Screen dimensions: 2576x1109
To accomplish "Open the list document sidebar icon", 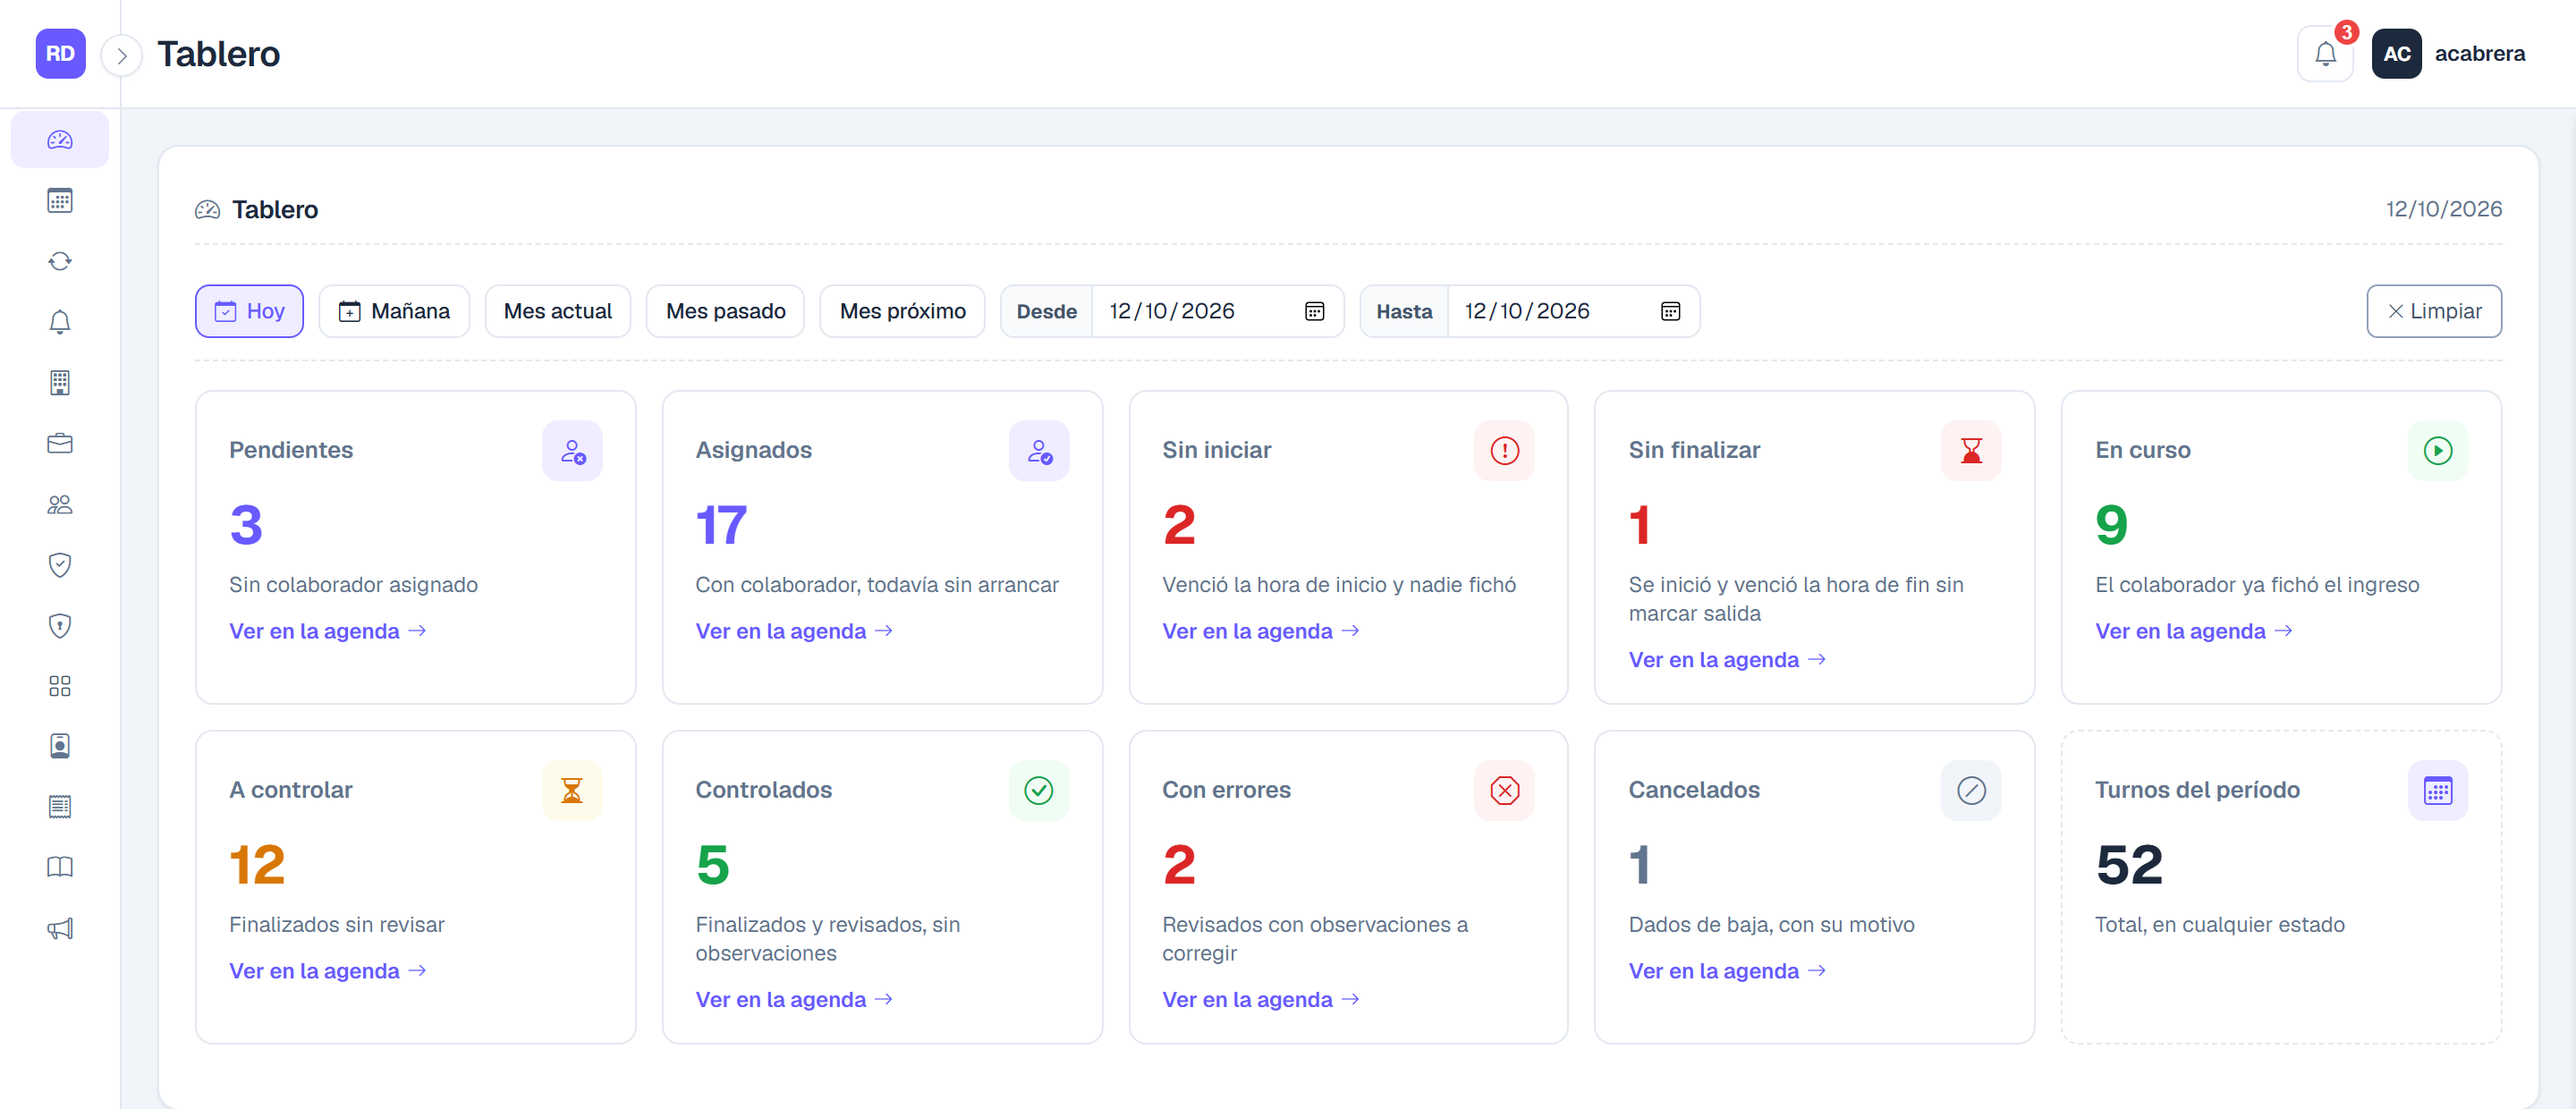I will point(60,807).
